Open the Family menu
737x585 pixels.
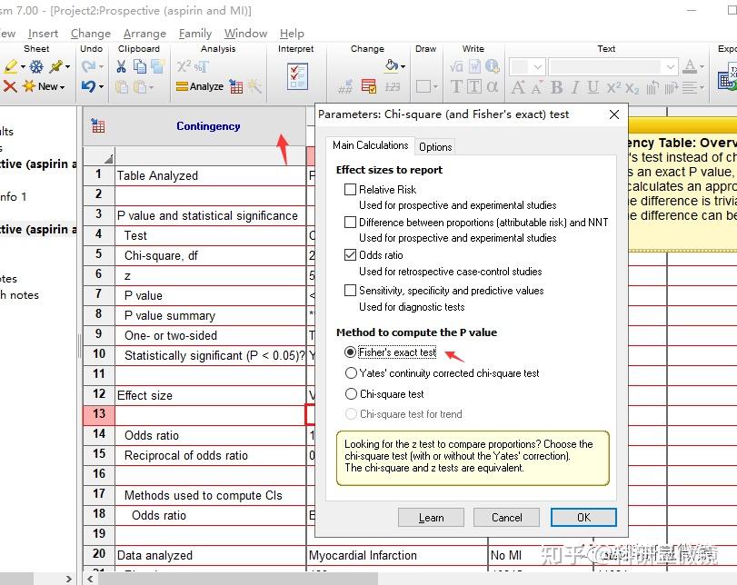click(195, 34)
